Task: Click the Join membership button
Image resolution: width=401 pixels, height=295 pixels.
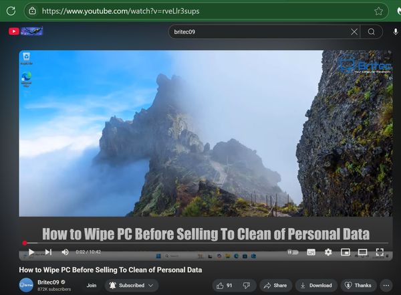Action: [x=92, y=285]
